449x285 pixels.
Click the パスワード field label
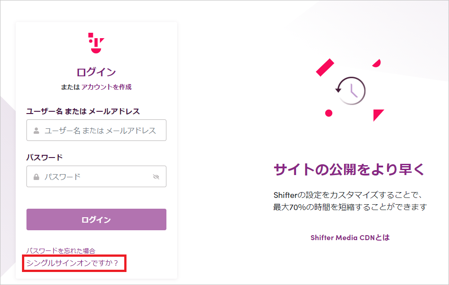point(44,158)
